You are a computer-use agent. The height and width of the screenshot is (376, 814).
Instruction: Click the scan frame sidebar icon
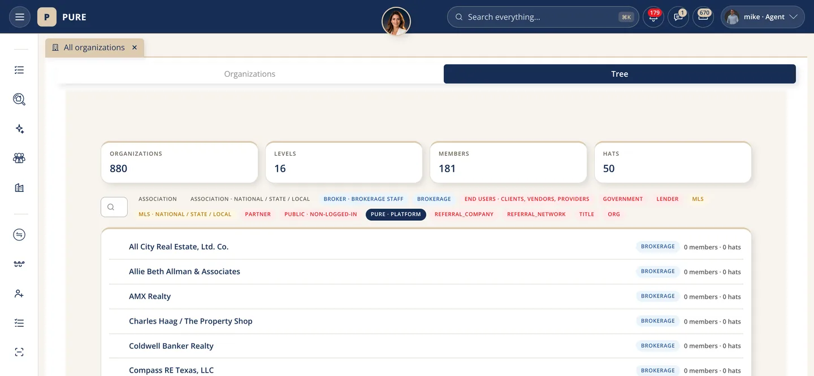tap(19, 352)
